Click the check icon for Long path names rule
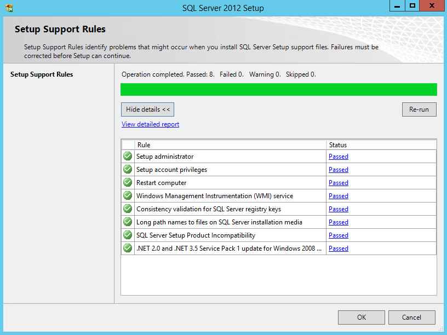This screenshot has height=335, width=447. point(127,222)
